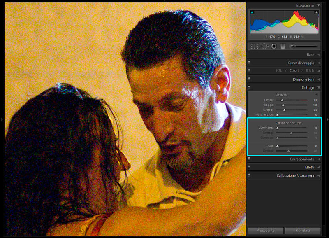This screenshot has height=238, width=329.
Task: Click the Luminanza noise reduction slider
Action: point(292,128)
